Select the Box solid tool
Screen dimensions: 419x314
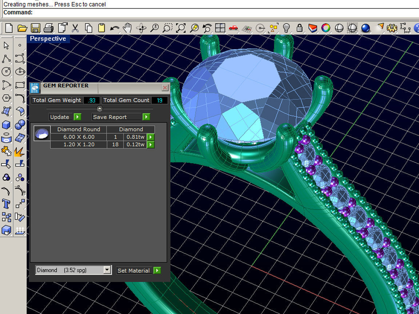tap(7, 124)
